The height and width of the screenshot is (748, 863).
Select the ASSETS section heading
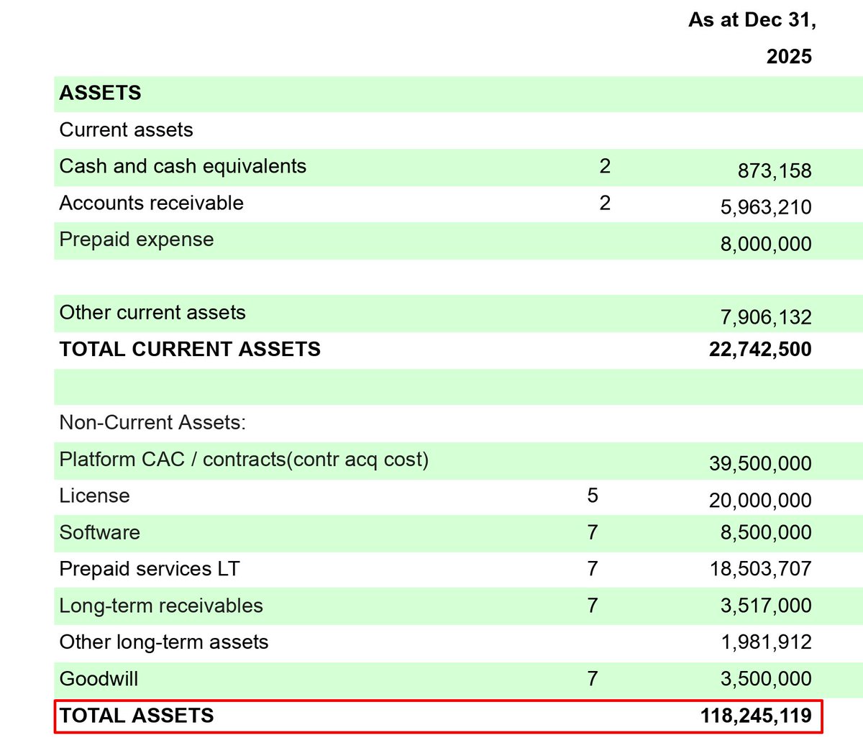tap(100, 93)
